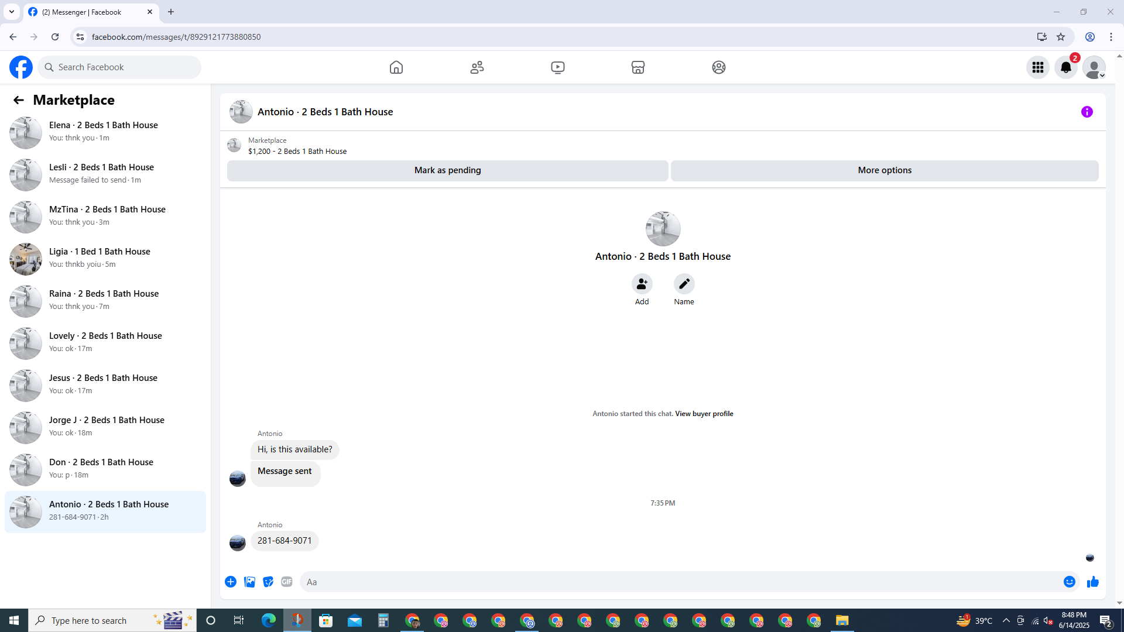Send a thumbs up like
This screenshot has width=1124, height=632.
(1093, 582)
